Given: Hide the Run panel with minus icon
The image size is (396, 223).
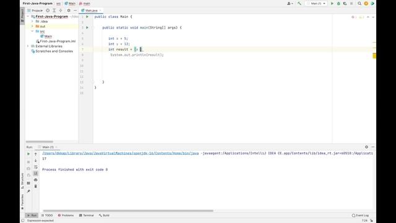Looking at the screenshot, I should [373, 147].
